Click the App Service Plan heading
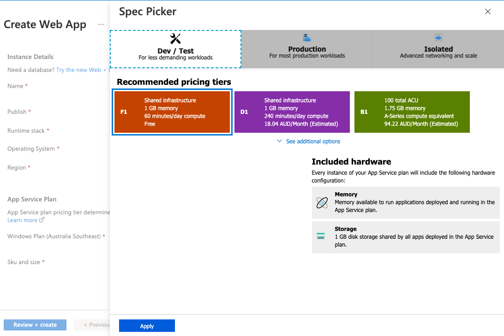The image size is (504, 336). click(32, 199)
